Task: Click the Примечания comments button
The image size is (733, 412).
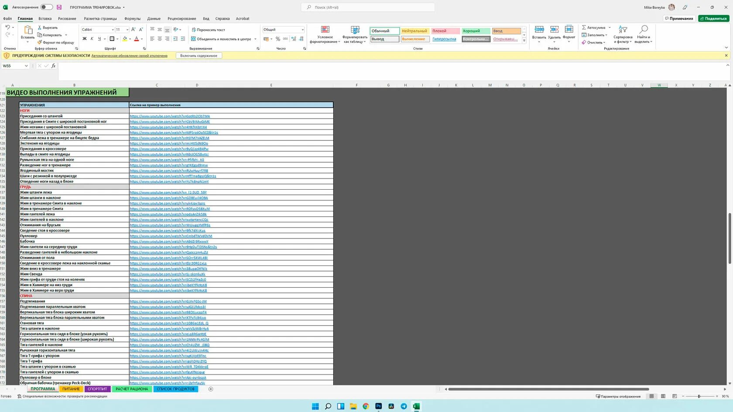Action: point(678,18)
